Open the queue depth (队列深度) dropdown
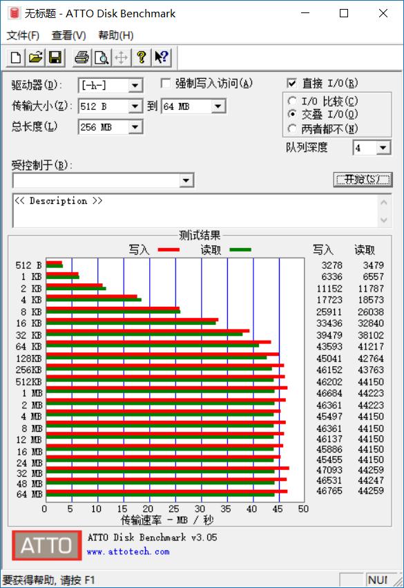The image size is (404, 588). pyautogui.click(x=383, y=148)
